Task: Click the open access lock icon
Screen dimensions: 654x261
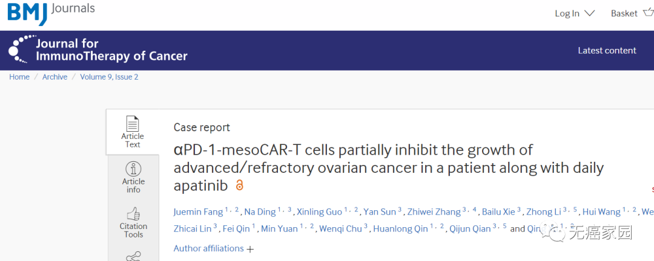Action: pos(239,185)
